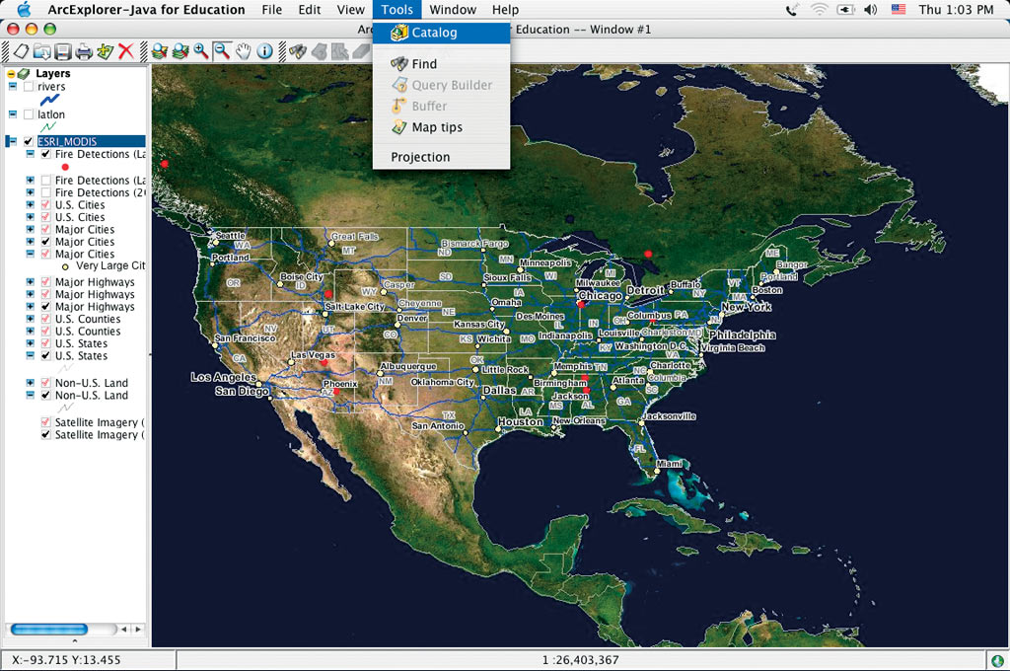This screenshot has width=1010, height=671.
Task: Check the Fire Detections (2 layer checkbox
Action: (x=45, y=192)
